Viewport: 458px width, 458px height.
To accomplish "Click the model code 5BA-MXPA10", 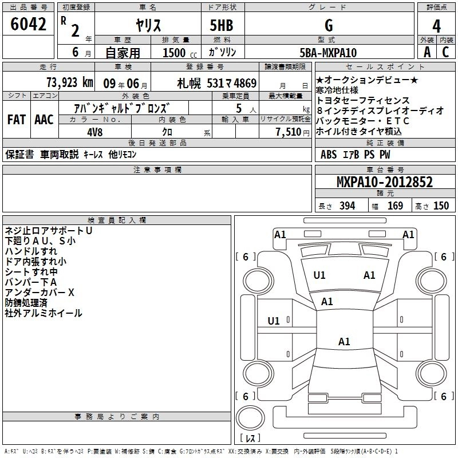I will tap(328, 53).
